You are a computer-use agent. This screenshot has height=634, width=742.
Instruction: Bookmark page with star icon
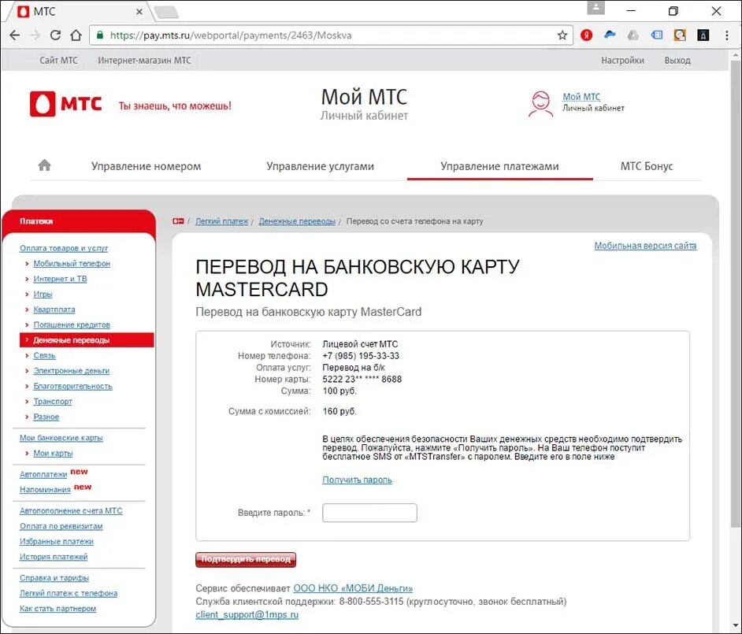[x=562, y=35]
